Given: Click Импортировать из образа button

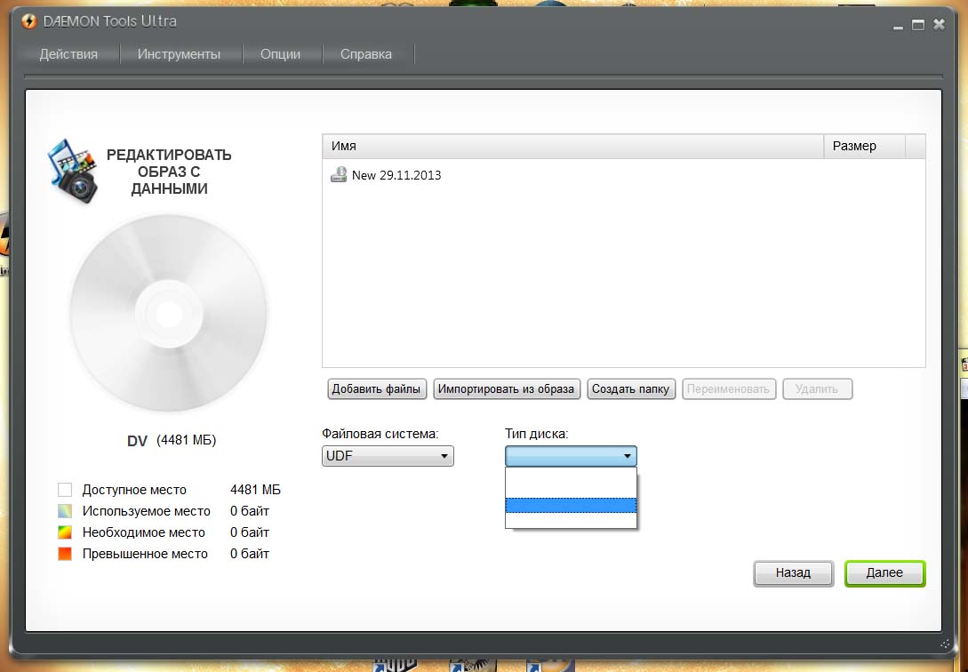Looking at the screenshot, I should (508, 389).
